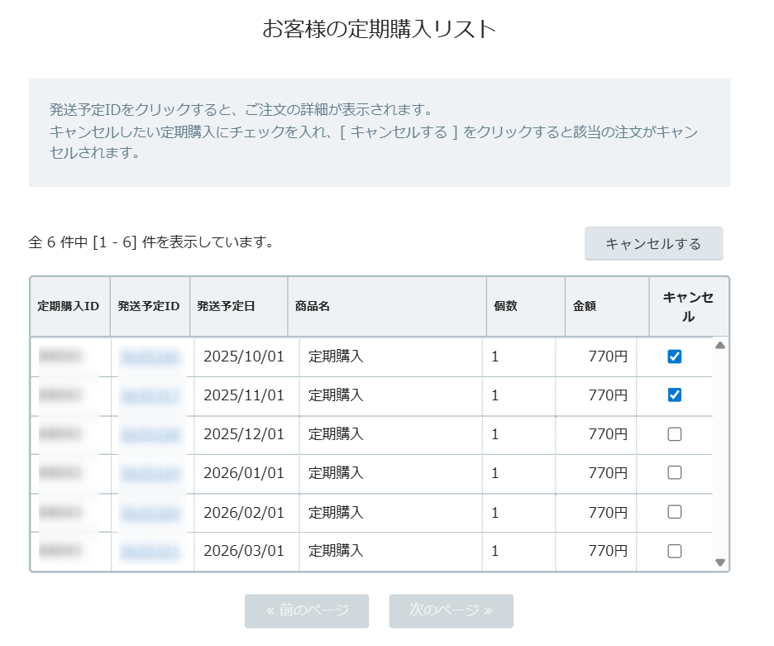Check the cancel box for 2026/01/01 row
The image size is (774, 646).
tap(674, 473)
